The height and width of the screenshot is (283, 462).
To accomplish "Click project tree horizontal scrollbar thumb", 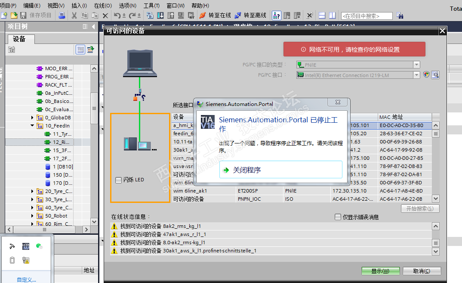I will (x=44, y=229).
